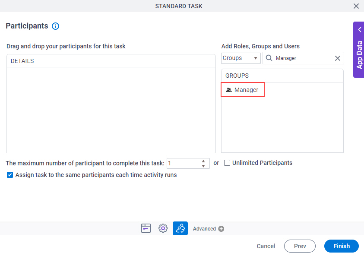Select the Participants tab icon

pos(180,228)
